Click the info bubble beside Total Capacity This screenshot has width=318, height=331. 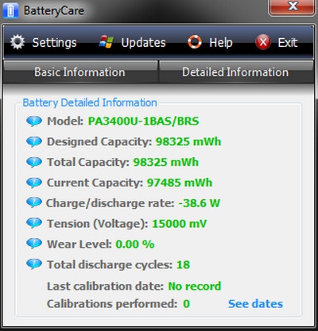pyautogui.click(x=34, y=162)
